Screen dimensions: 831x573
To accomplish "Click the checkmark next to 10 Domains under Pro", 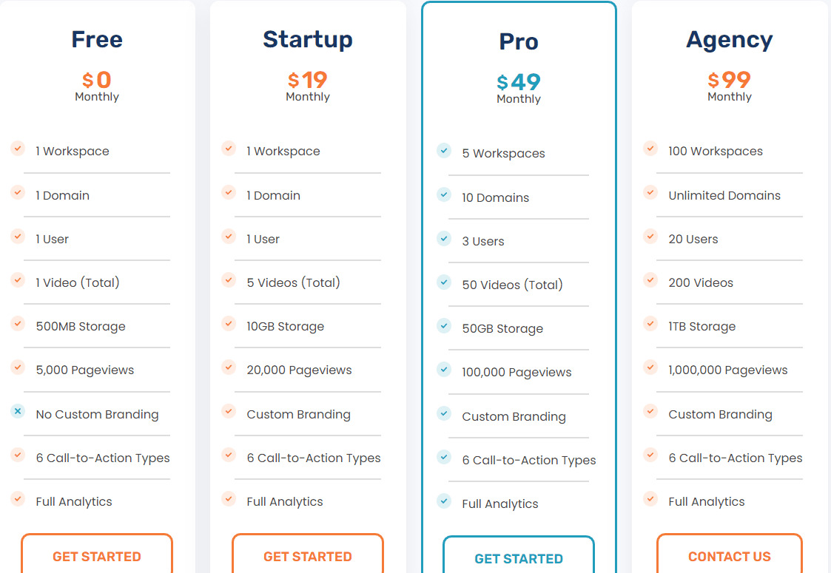I will tap(443, 194).
